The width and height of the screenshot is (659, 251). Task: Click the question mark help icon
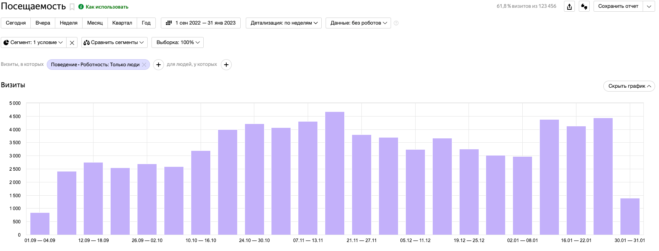point(396,23)
